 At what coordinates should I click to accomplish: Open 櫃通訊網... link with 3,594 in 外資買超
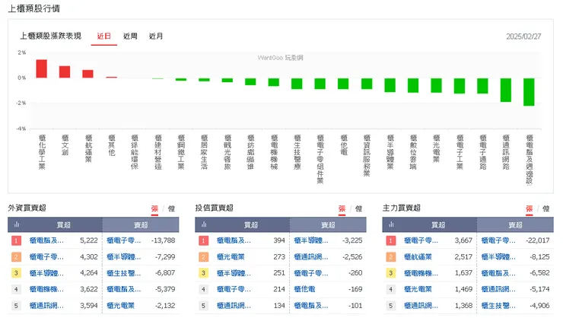[x=46, y=306]
